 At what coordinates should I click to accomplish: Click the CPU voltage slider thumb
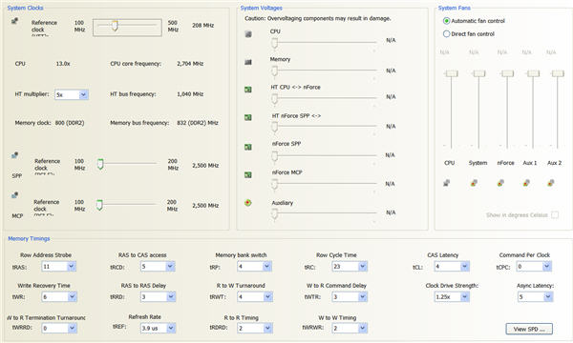274,44
